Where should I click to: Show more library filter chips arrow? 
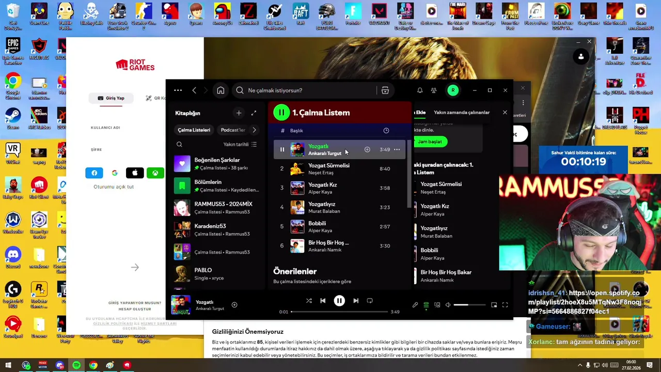(254, 130)
